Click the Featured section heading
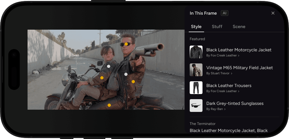The width and height of the screenshot is (289, 139). (x=197, y=39)
